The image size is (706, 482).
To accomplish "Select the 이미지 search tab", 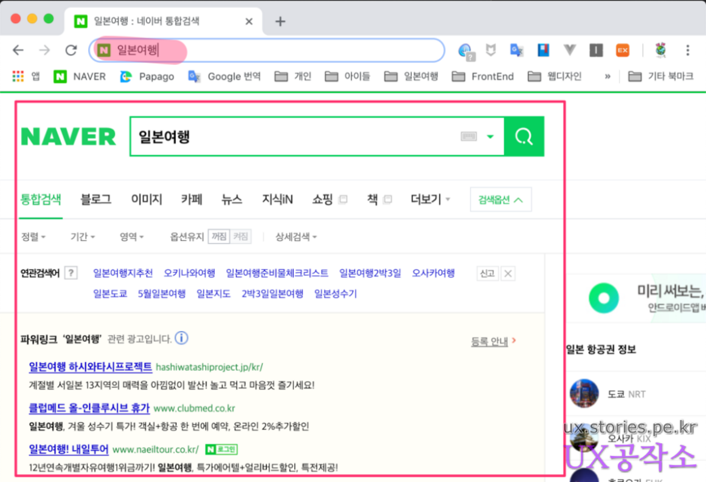I will coord(147,199).
